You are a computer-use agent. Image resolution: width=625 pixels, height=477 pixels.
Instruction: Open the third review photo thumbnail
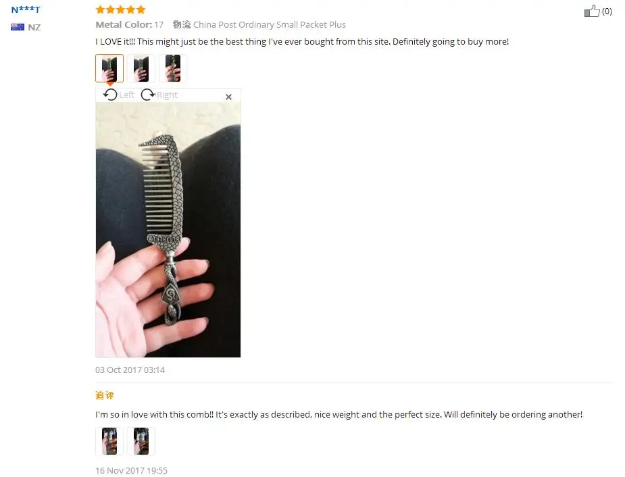(173, 68)
